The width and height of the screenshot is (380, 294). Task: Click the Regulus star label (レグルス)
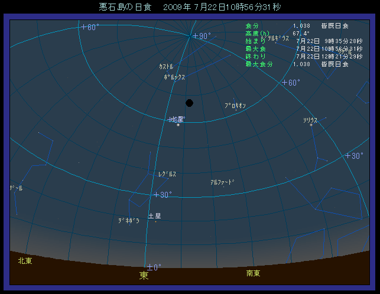[167, 174]
